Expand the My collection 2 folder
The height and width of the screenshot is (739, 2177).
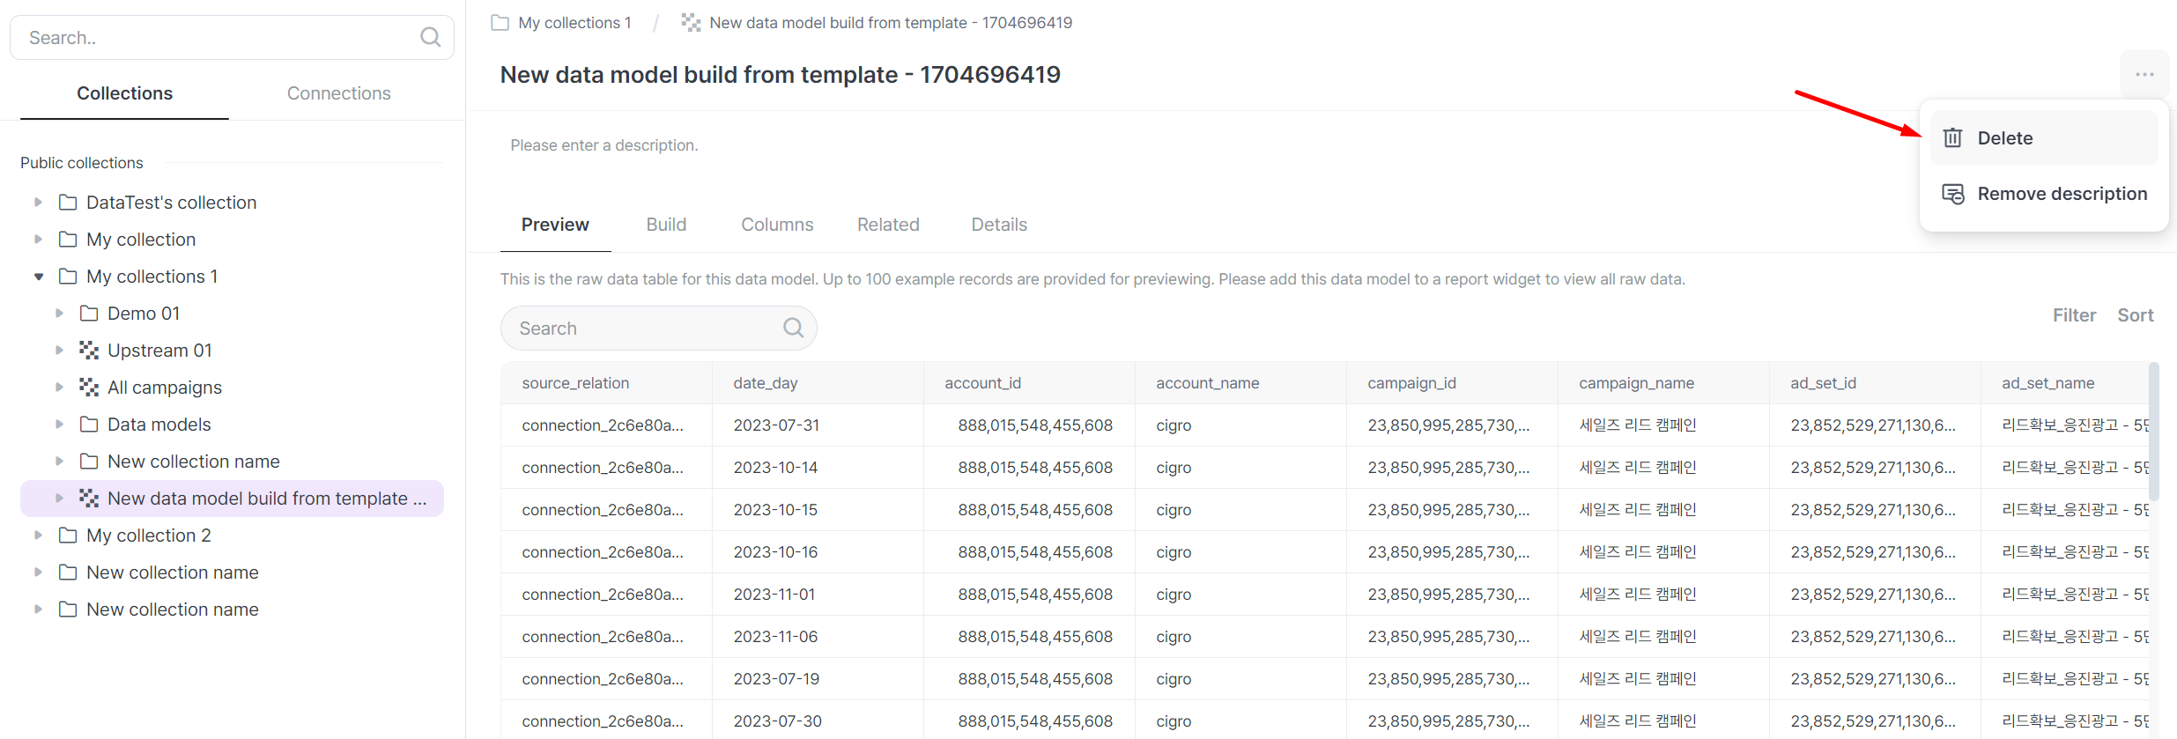pyautogui.click(x=39, y=536)
